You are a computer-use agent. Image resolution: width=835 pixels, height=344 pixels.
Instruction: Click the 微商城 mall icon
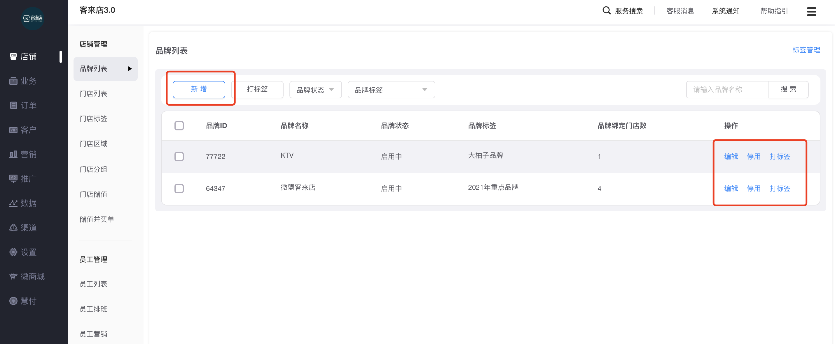click(13, 276)
